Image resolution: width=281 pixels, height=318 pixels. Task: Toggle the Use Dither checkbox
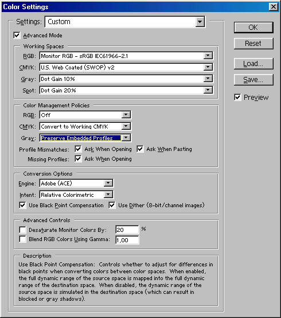(112, 205)
